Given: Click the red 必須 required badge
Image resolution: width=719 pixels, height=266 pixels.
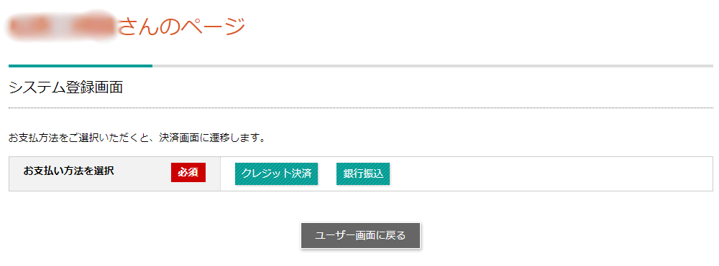Looking at the screenshot, I should (188, 172).
